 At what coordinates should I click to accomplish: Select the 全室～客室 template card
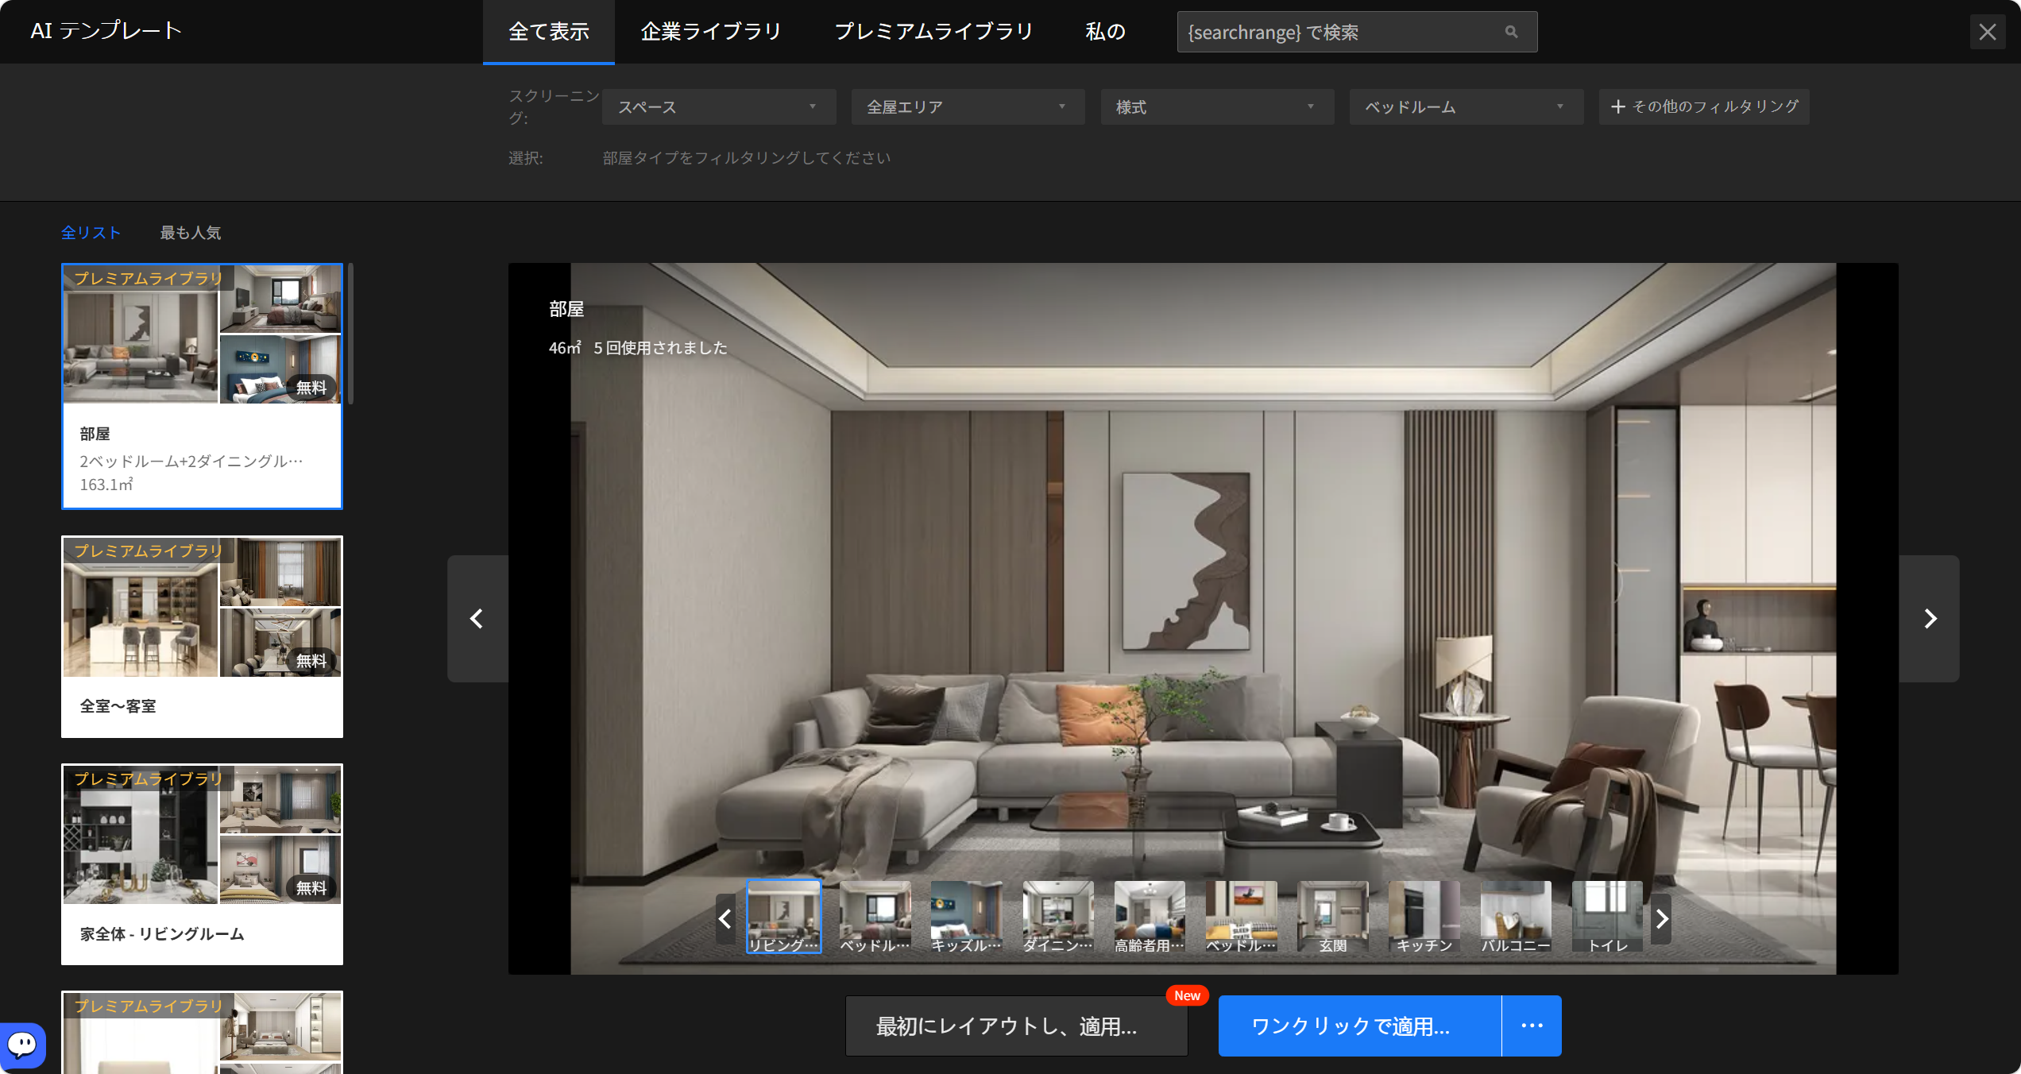coord(203,636)
